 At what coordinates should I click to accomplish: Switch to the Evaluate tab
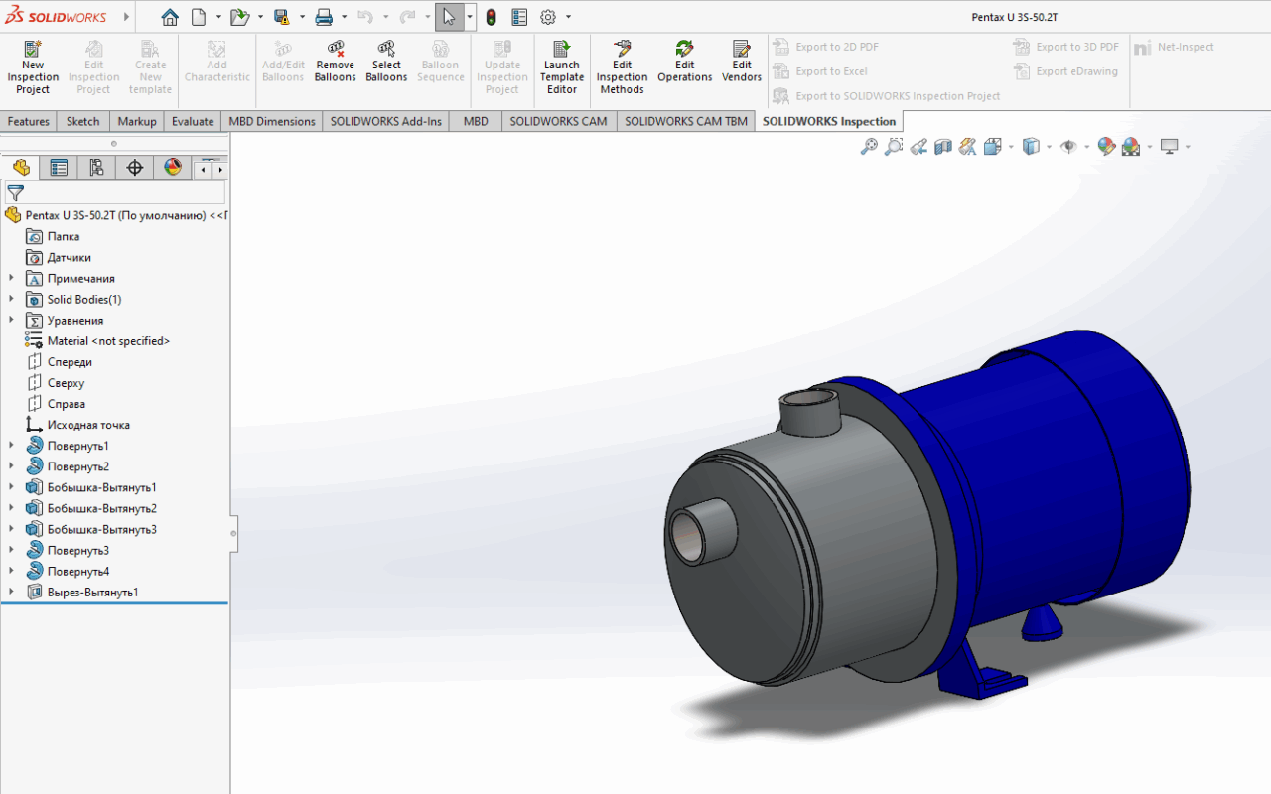tap(193, 121)
